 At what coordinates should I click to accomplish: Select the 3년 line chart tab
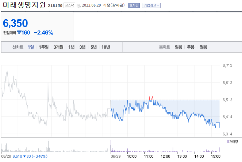[x=82, y=47]
